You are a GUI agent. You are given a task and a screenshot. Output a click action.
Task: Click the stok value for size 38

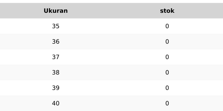pos(167,72)
